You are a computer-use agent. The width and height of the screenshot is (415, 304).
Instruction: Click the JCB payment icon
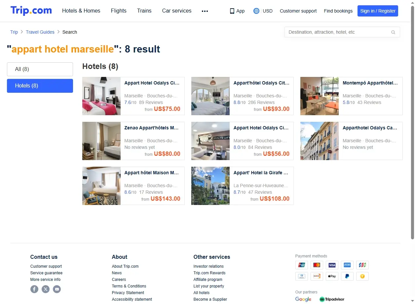click(362, 265)
